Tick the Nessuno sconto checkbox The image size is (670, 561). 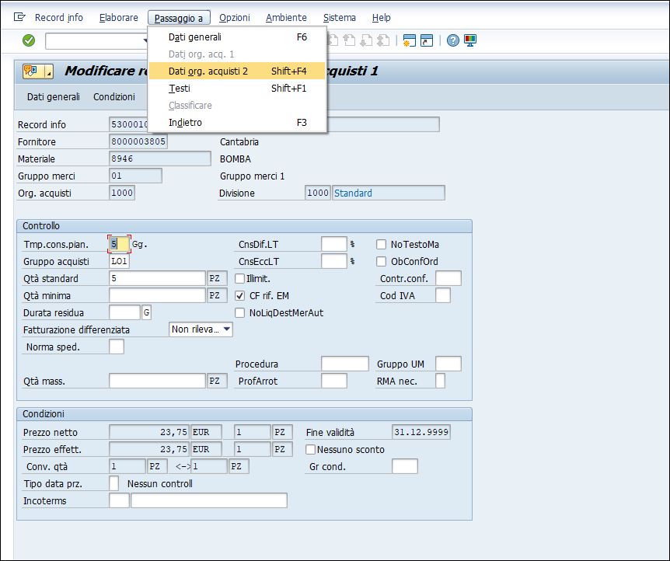tap(311, 449)
